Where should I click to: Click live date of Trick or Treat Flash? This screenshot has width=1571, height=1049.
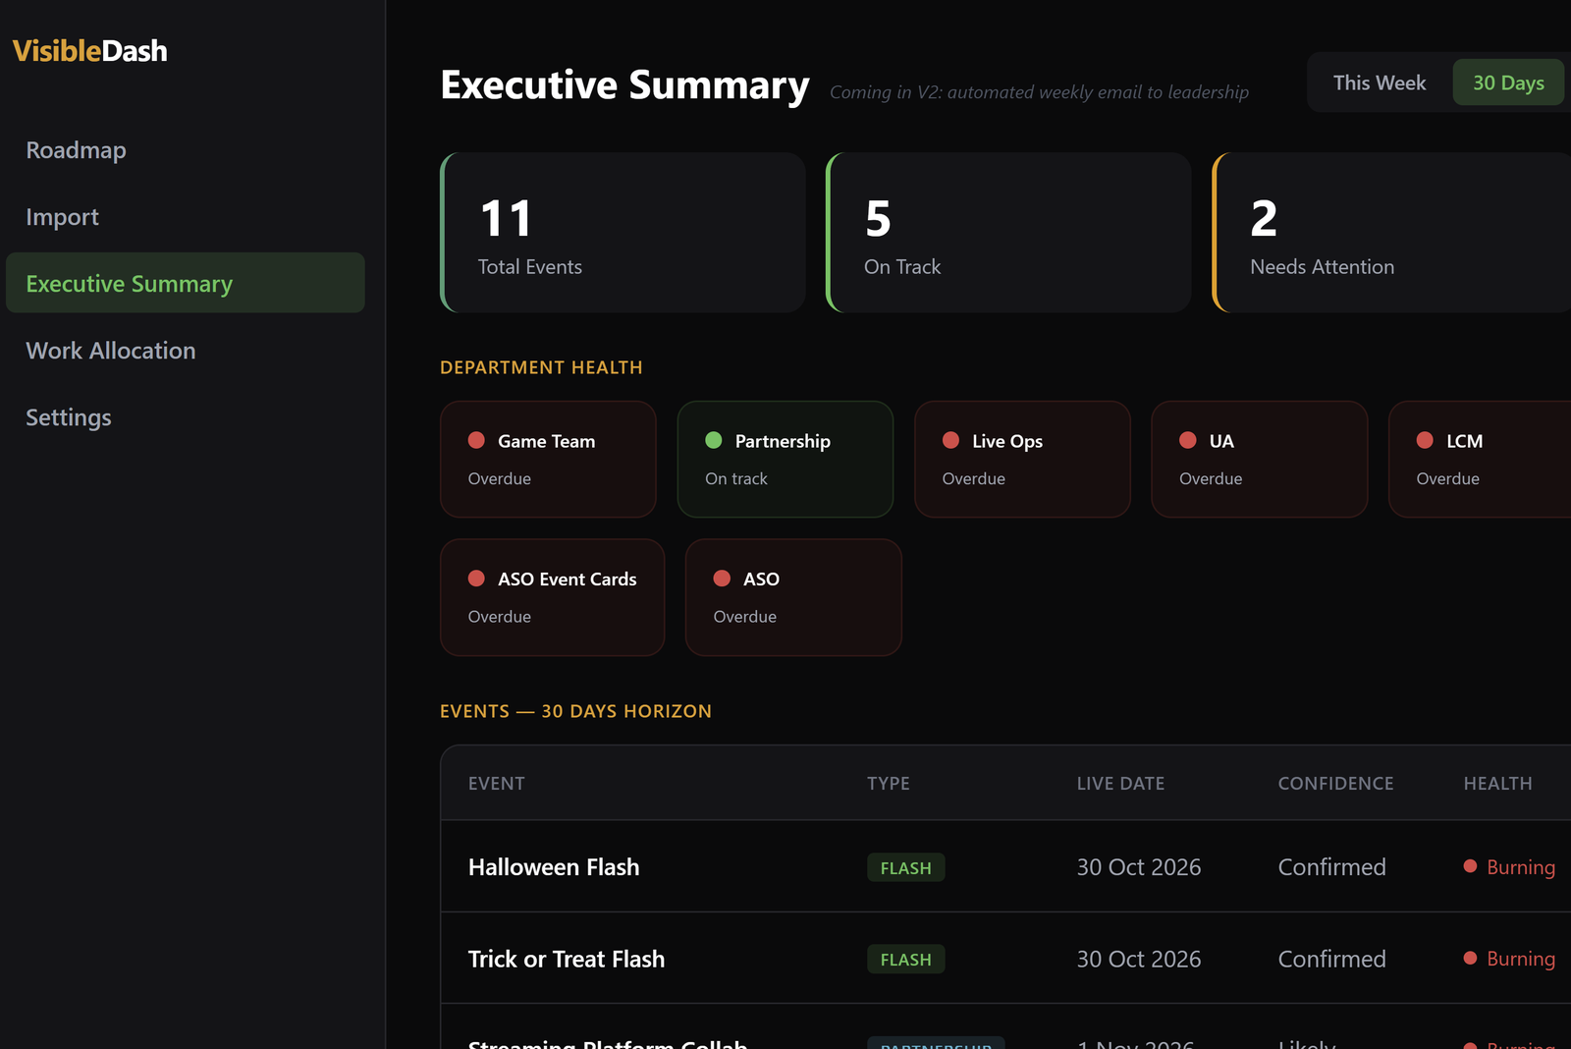pyautogui.click(x=1139, y=959)
